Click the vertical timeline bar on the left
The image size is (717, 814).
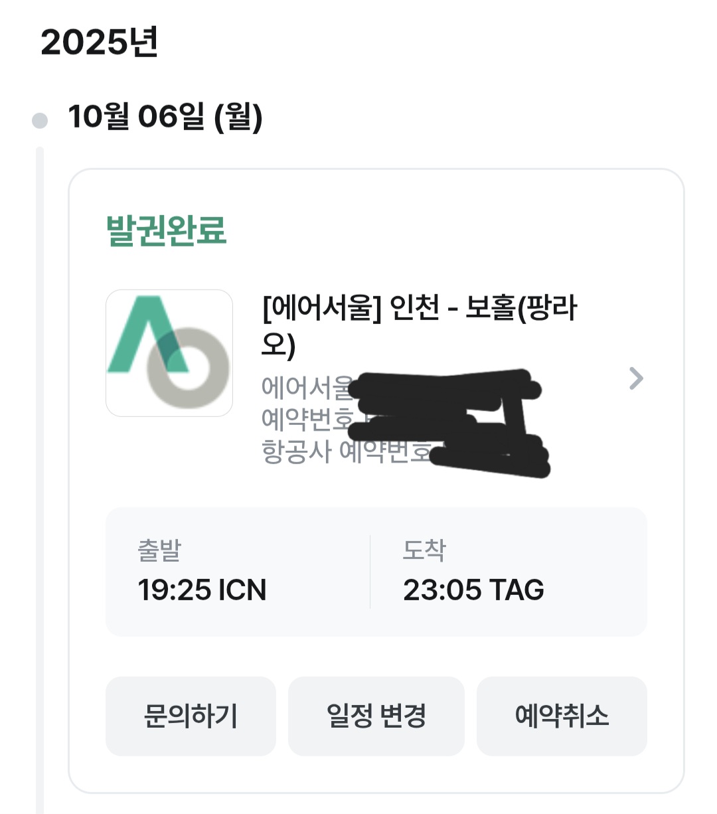point(40,465)
